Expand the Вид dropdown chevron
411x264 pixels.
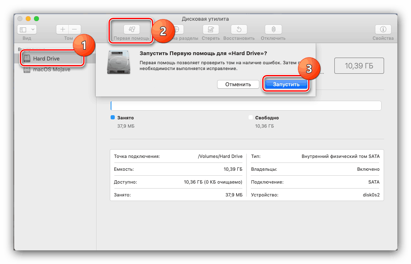pyautogui.click(x=33, y=29)
